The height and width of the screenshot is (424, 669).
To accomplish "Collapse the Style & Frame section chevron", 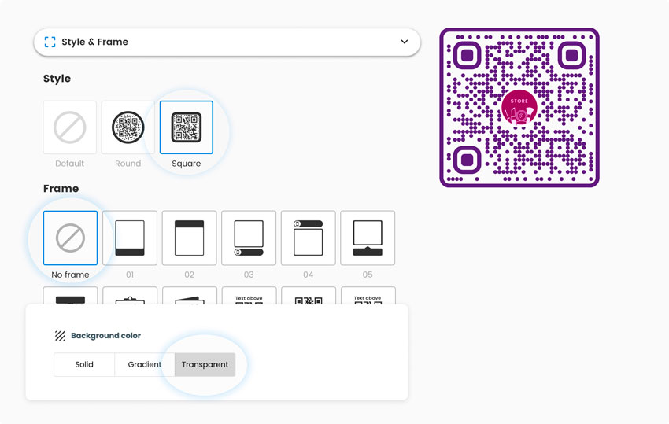I will (x=404, y=42).
